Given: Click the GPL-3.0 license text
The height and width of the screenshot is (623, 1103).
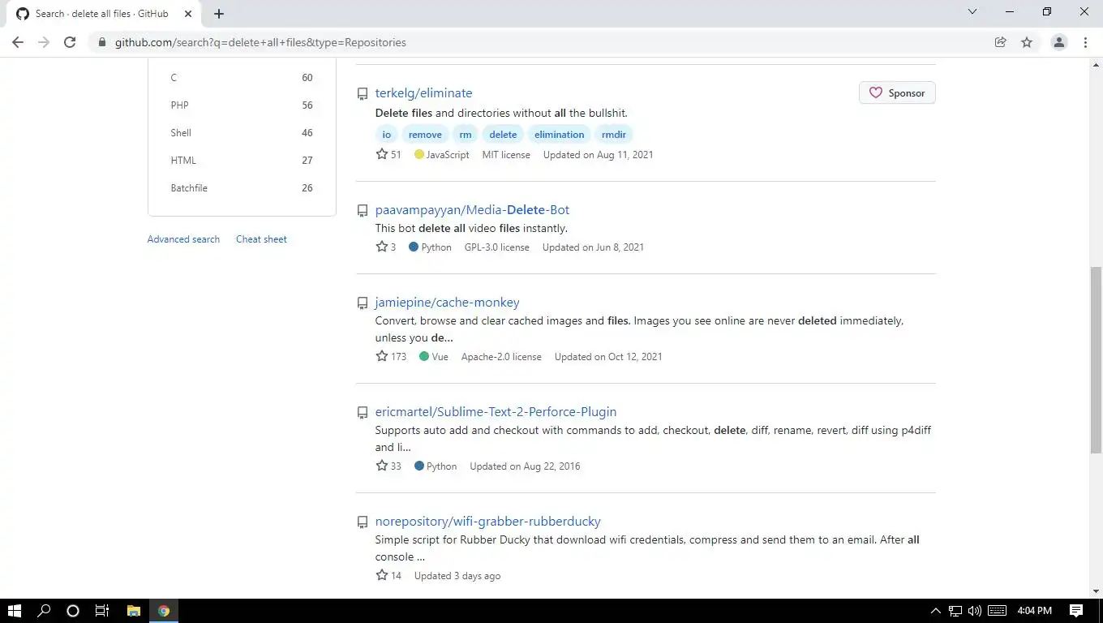Looking at the screenshot, I should [496, 247].
